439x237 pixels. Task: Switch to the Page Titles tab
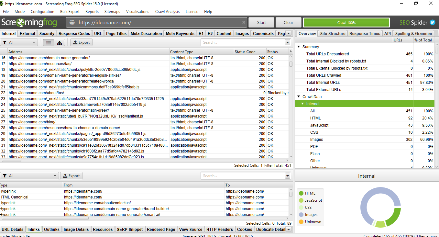click(116, 33)
